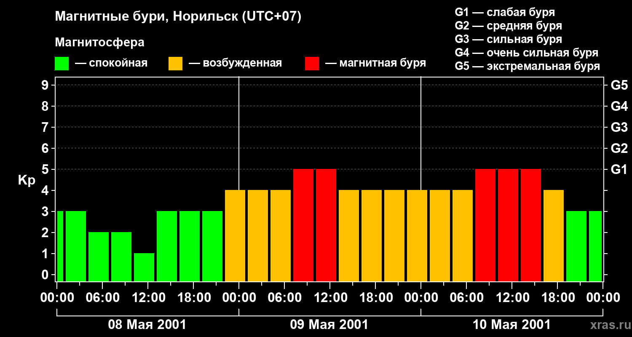
Task: Click the green 'спокойная' legend swatch
Action: coord(62,64)
